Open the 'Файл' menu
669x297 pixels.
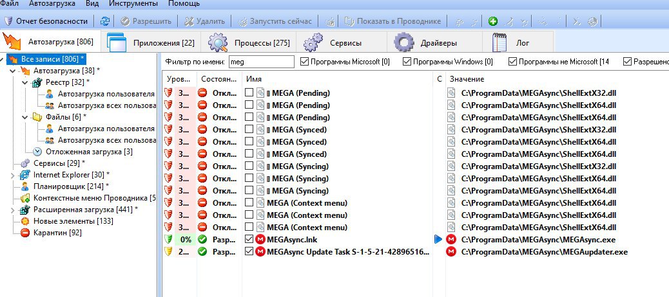pos(10,4)
